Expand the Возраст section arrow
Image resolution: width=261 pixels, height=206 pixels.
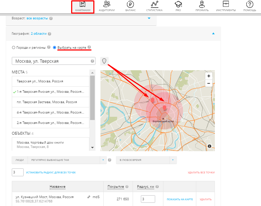point(149,18)
